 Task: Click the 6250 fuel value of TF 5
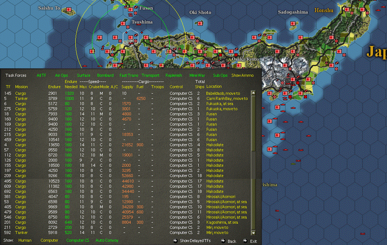tap(141, 98)
